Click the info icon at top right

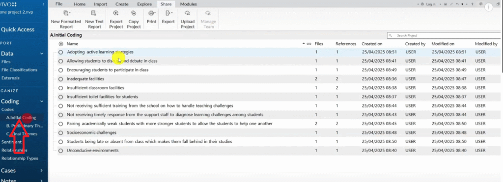click(488, 7)
